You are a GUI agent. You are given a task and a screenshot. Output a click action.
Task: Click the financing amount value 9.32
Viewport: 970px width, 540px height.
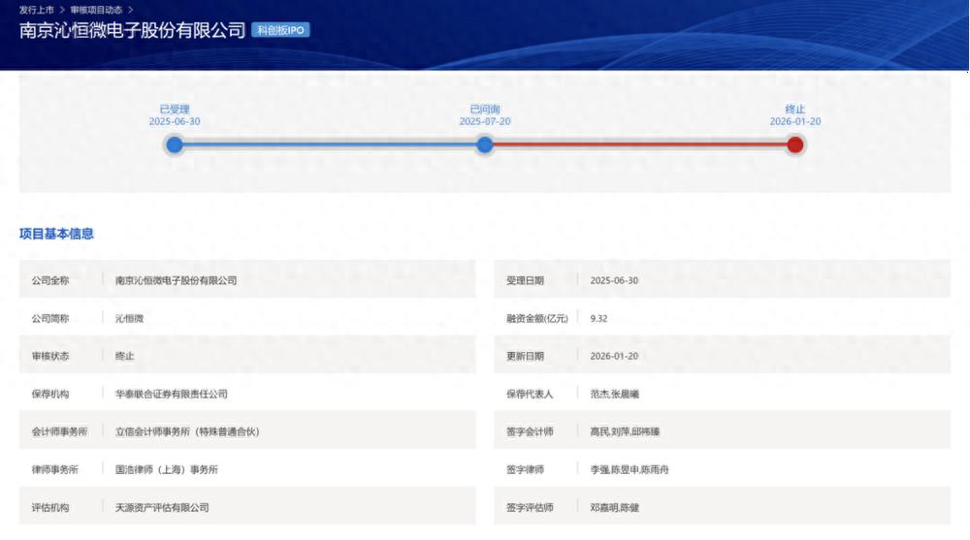[x=598, y=318]
